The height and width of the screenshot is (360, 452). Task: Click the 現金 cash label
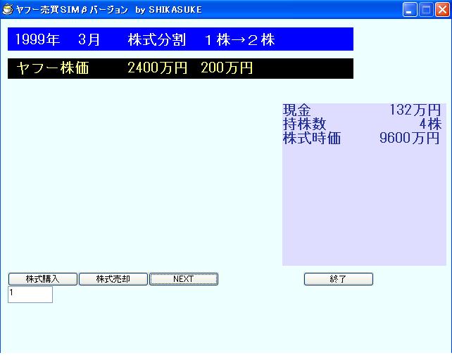pos(297,110)
